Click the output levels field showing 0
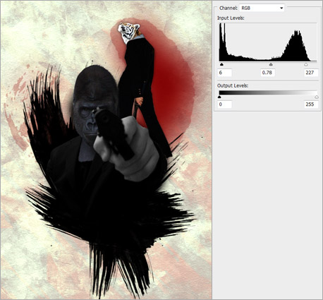 225,104
